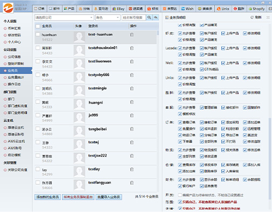Click the batch import salesmen button

(x=109, y=197)
